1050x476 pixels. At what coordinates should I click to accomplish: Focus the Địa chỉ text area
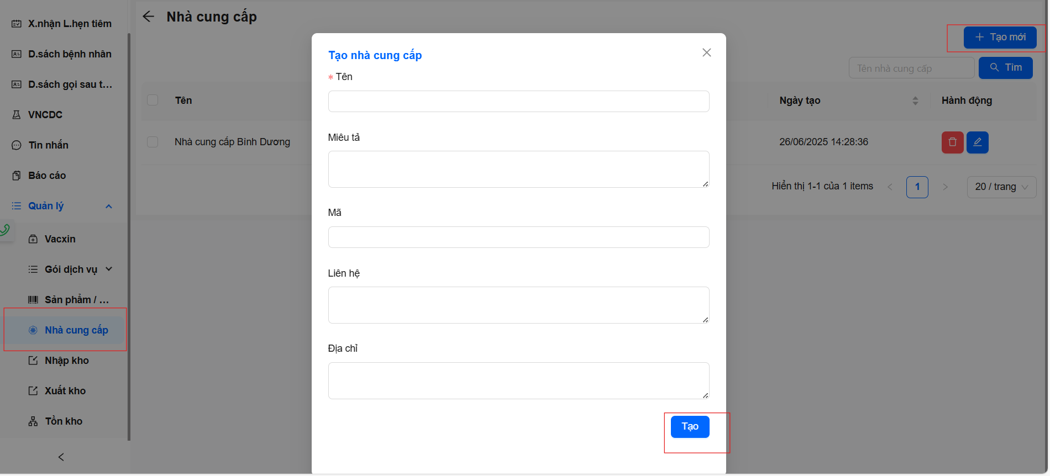[x=518, y=380]
